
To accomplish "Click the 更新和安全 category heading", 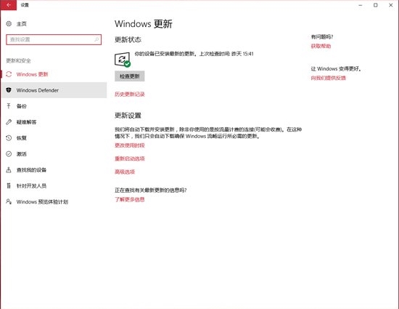I will click(x=18, y=60).
